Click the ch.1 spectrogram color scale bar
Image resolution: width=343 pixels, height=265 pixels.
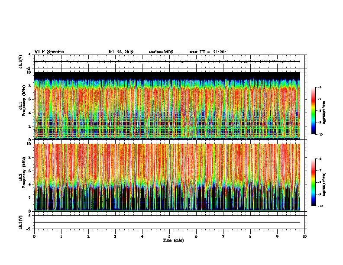tap(314, 111)
